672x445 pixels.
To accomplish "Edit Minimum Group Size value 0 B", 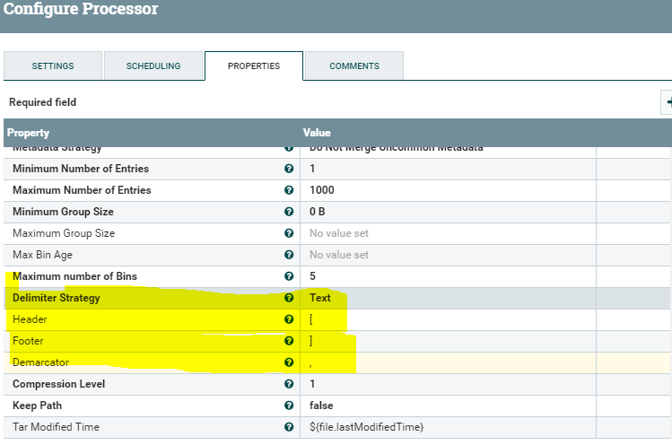I will tap(448, 212).
